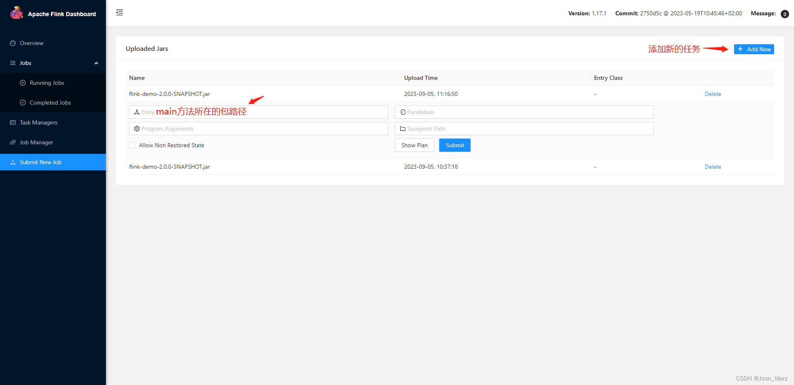Delete the jar uploaded at 11:16:50
This screenshot has height=385, width=794.
pos(713,94)
